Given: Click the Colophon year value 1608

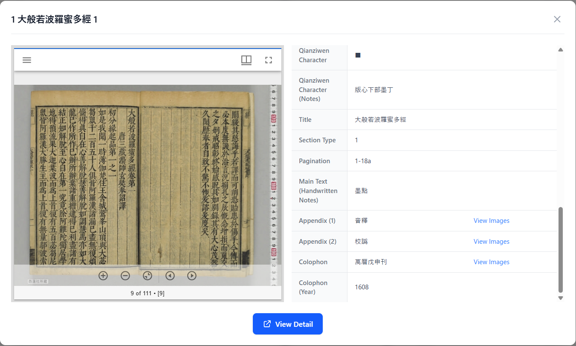Looking at the screenshot, I should pyautogui.click(x=362, y=287).
